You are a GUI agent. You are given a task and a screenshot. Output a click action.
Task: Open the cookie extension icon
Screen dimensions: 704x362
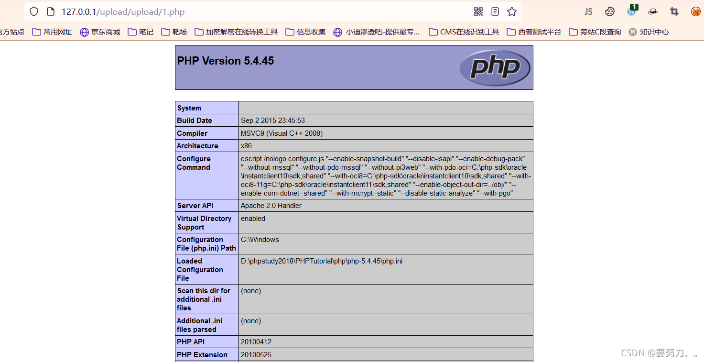[610, 11]
